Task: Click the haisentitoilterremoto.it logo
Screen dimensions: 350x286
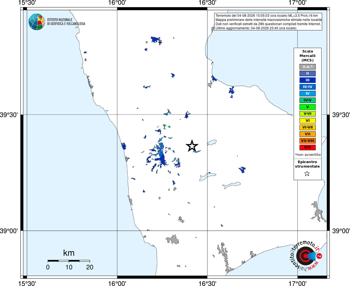Action: click(x=306, y=256)
